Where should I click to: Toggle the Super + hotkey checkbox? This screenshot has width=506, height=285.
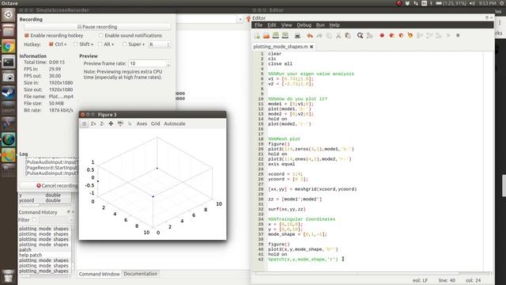125,44
